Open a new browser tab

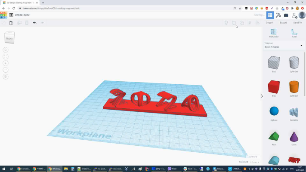click(x=43, y=3)
